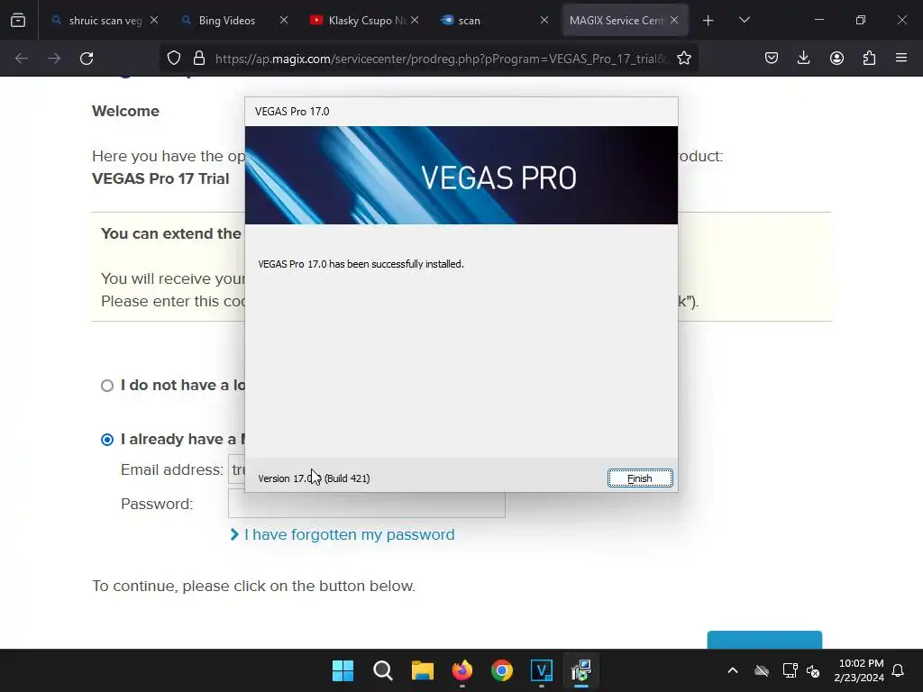This screenshot has height=692, width=923.
Task: Go back to previous page
Action: 22,59
